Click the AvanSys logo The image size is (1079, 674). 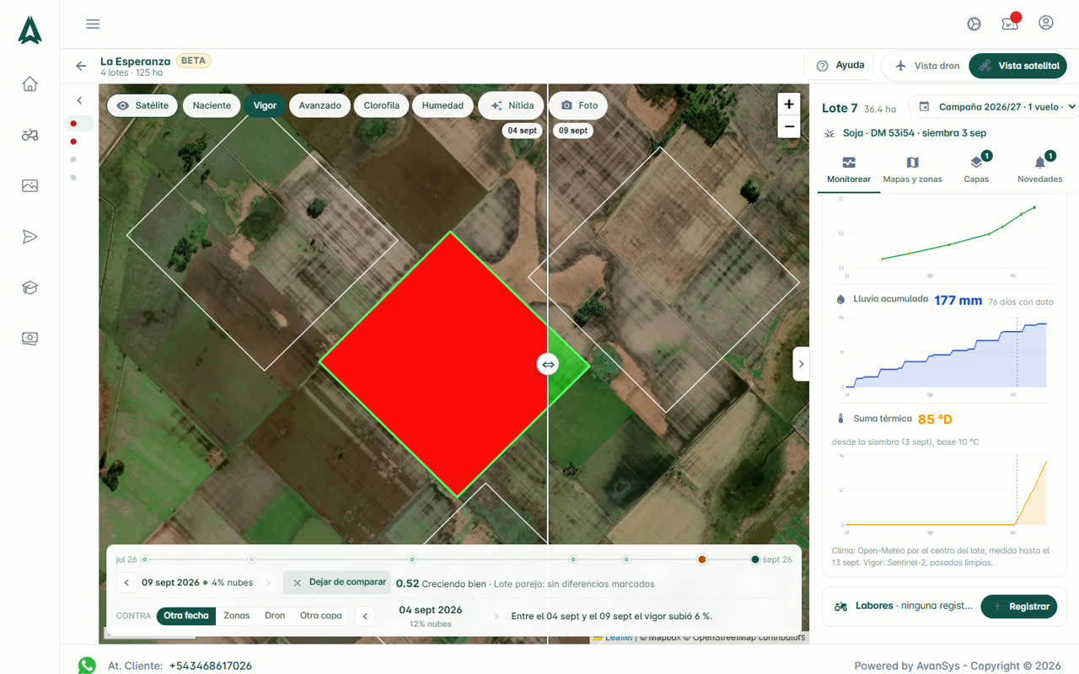pyautogui.click(x=30, y=29)
